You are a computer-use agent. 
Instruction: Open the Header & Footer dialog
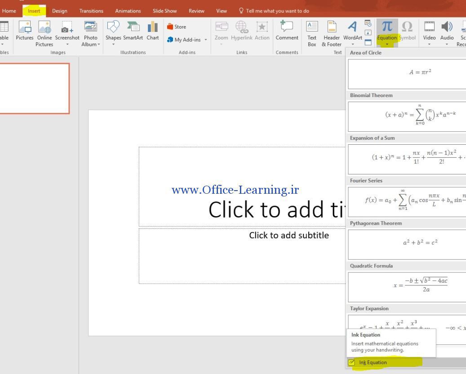click(331, 31)
